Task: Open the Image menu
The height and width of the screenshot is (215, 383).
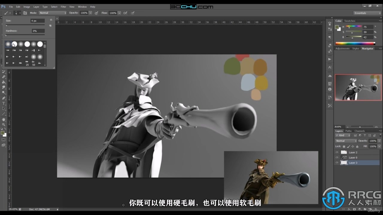Action: point(27,7)
